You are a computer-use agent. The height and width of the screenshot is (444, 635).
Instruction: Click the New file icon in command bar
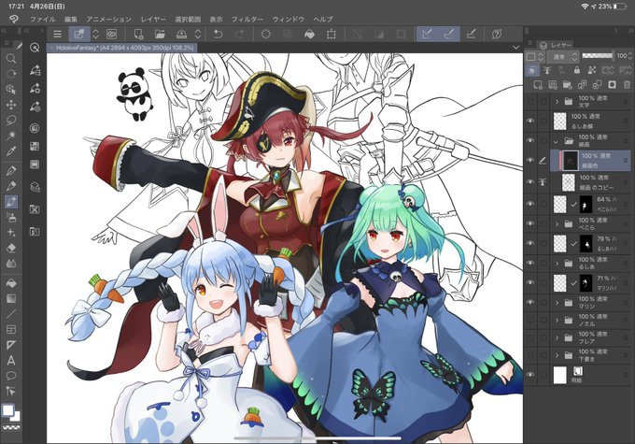click(138, 34)
